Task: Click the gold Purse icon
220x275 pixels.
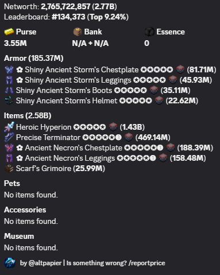Action: tap(9, 32)
